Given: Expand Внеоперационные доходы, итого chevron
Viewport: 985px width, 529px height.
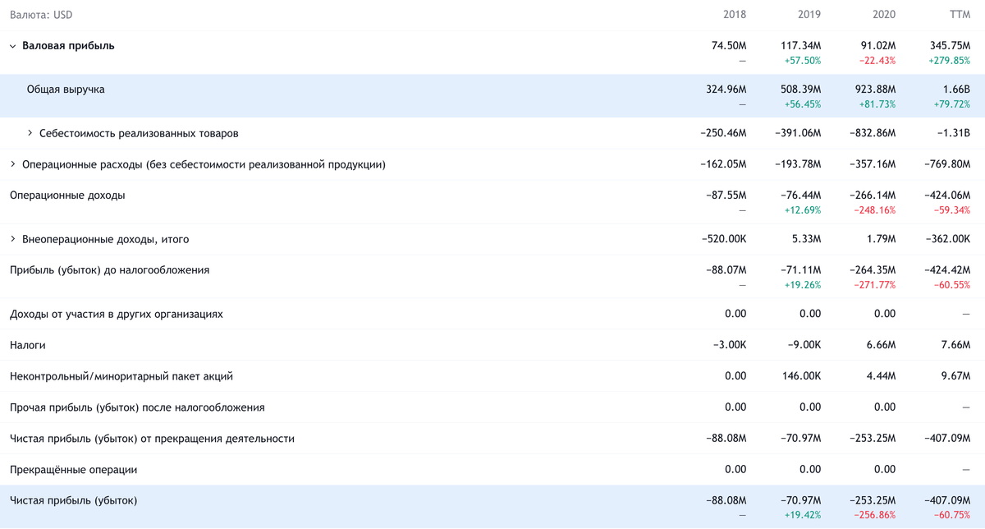Looking at the screenshot, I should point(13,239).
